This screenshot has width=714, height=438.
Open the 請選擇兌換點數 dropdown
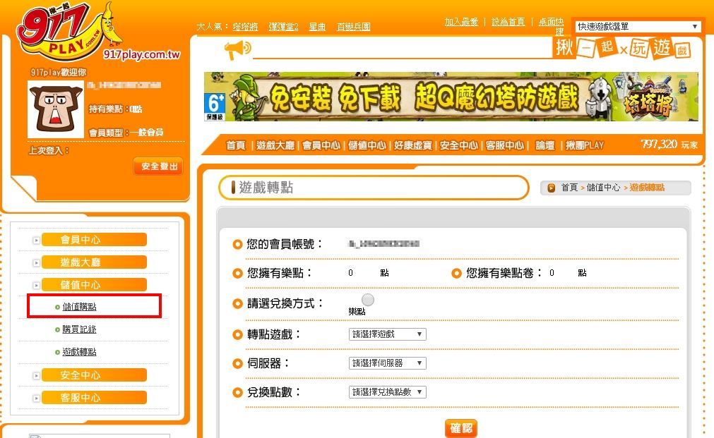[388, 392]
